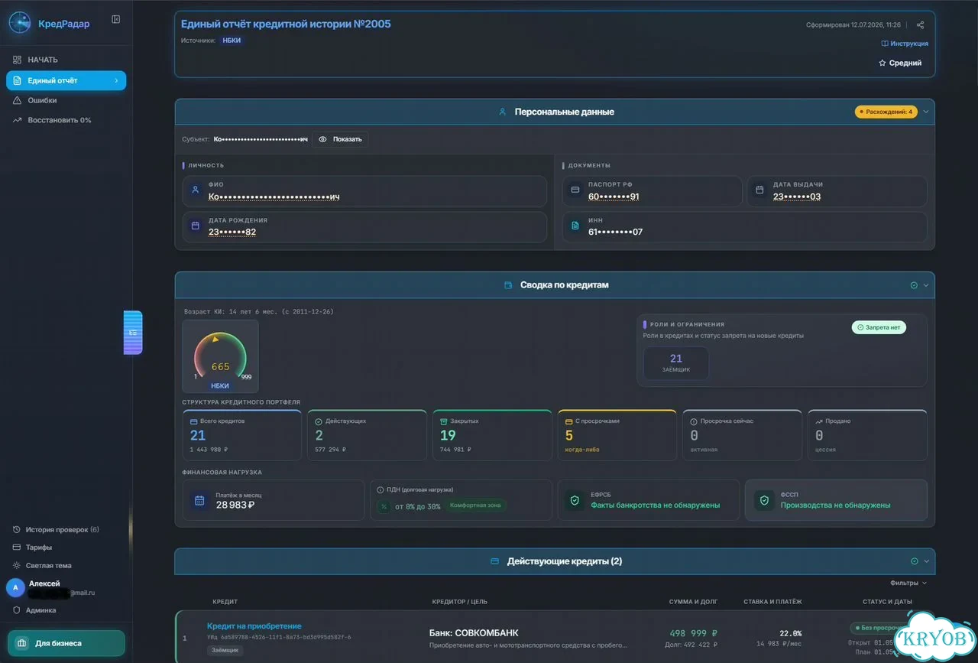The image size is (978, 663).
Task: Click the person icon beside Персональные данные
Action: coord(502,112)
